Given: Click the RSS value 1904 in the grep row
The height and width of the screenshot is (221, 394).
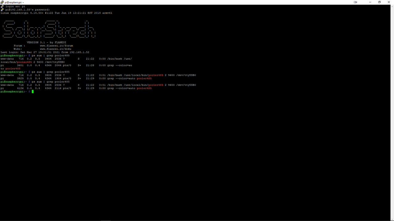Looking at the screenshot, I should tap(58, 78).
